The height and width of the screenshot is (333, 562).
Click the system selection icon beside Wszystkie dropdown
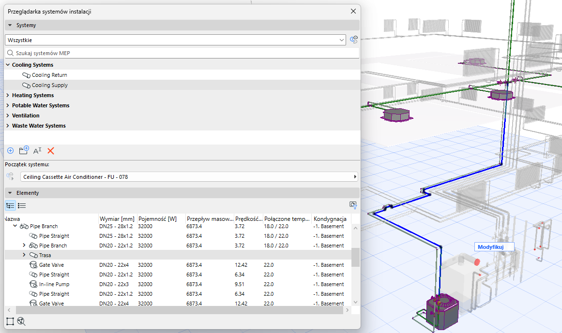point(354,40)
